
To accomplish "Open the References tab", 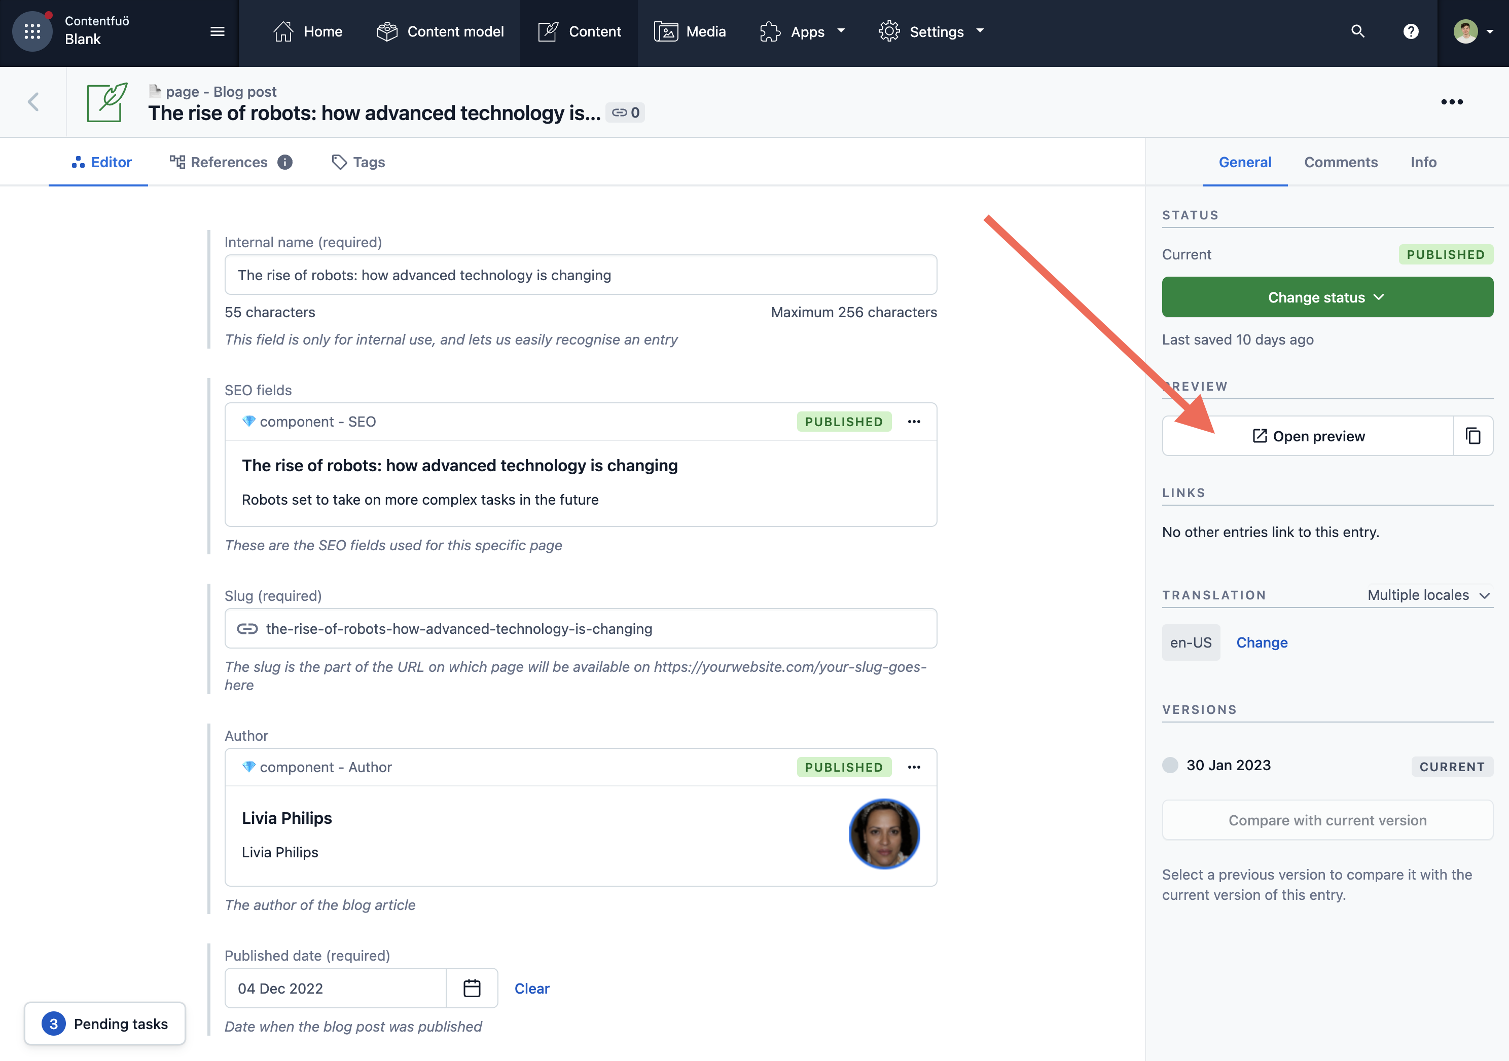I will (x=229, y=161).
